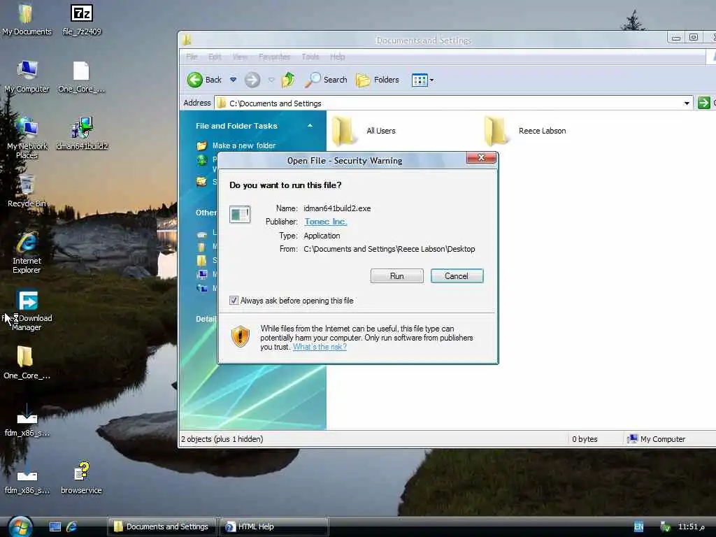Click the Start button orb

pos(20,527)
